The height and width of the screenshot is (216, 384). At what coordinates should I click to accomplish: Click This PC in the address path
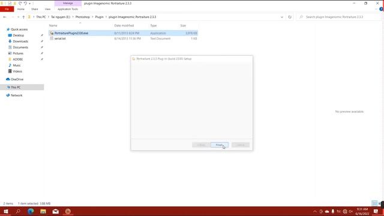(41, 17)
